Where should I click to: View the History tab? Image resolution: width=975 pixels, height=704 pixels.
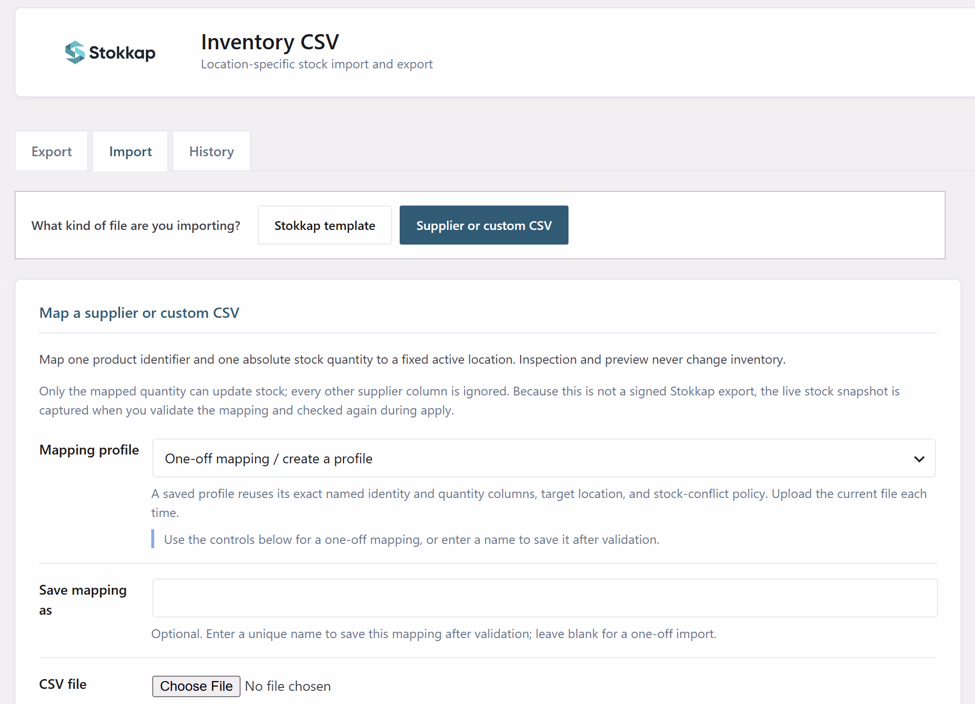coord(211,151)
